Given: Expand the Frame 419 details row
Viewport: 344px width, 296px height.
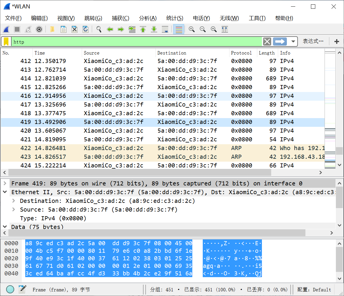Looking at the screenshot, I should click(x=5, y=183).
